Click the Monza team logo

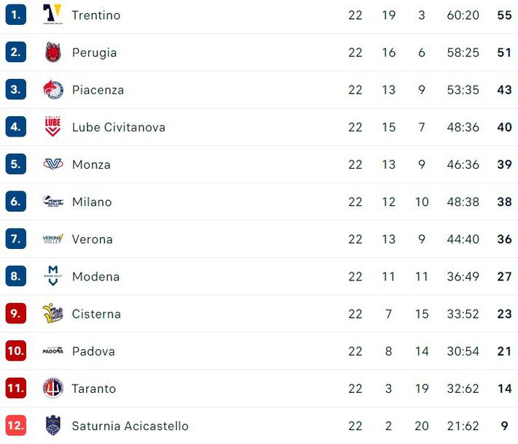pos(53,164)
